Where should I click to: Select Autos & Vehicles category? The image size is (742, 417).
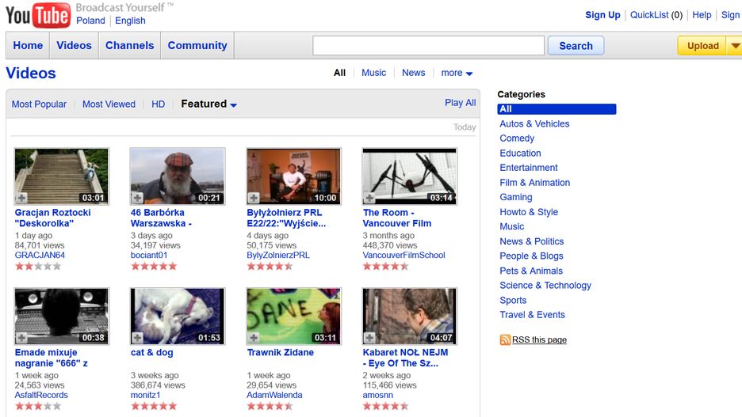click(534, 123)
